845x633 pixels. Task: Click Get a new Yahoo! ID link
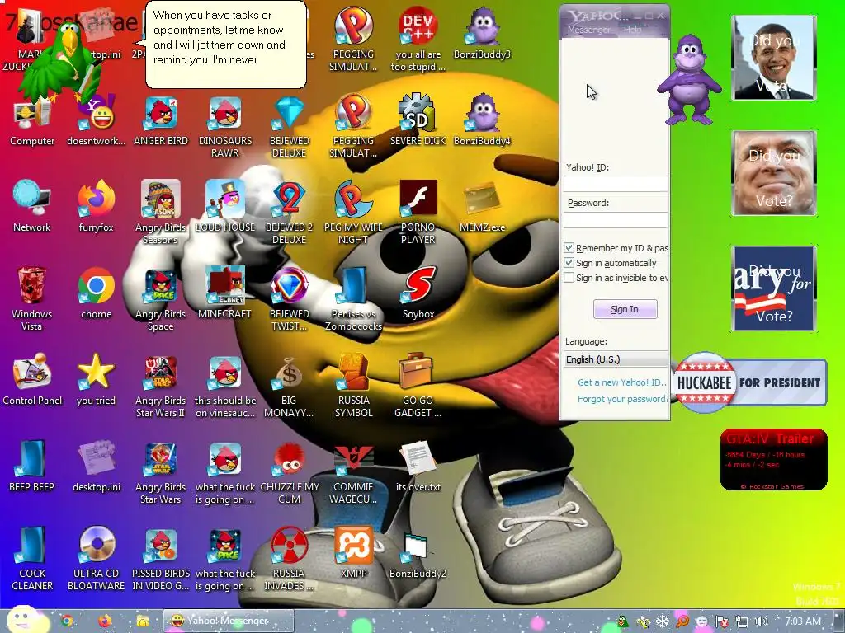[x=622, y=382]
